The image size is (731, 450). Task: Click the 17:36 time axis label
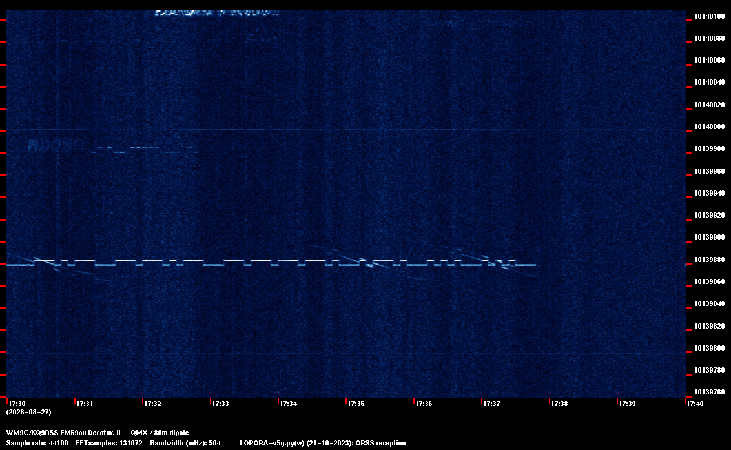(424, 404)
